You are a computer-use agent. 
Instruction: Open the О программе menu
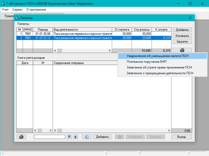36,9
